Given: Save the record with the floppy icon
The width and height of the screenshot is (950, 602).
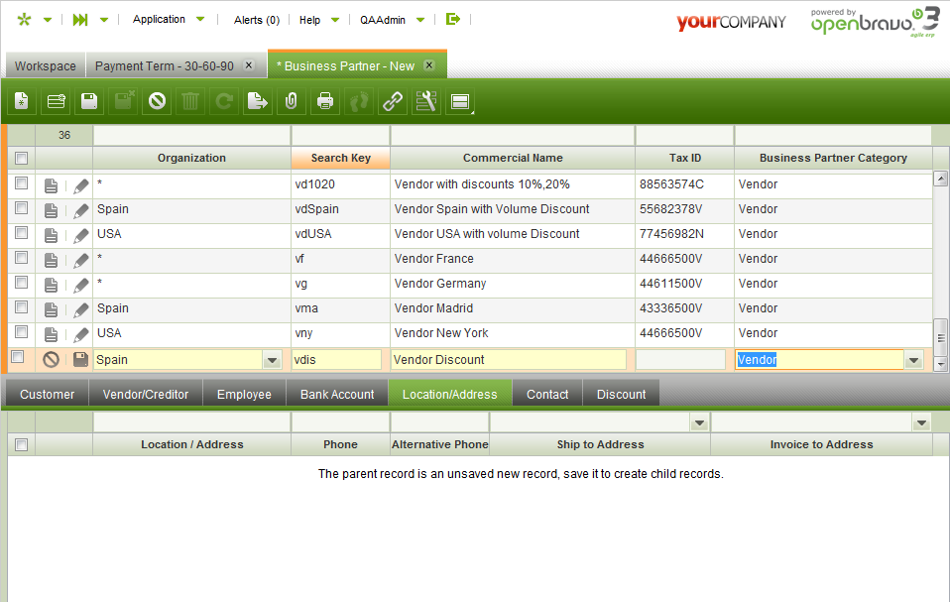Looking at the screenshot, I should (x=89, y=101).
